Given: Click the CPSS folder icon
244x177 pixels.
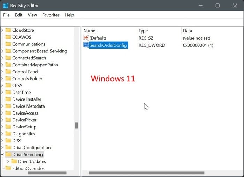Looking at the screenshot, I should [x=8, y=85].
